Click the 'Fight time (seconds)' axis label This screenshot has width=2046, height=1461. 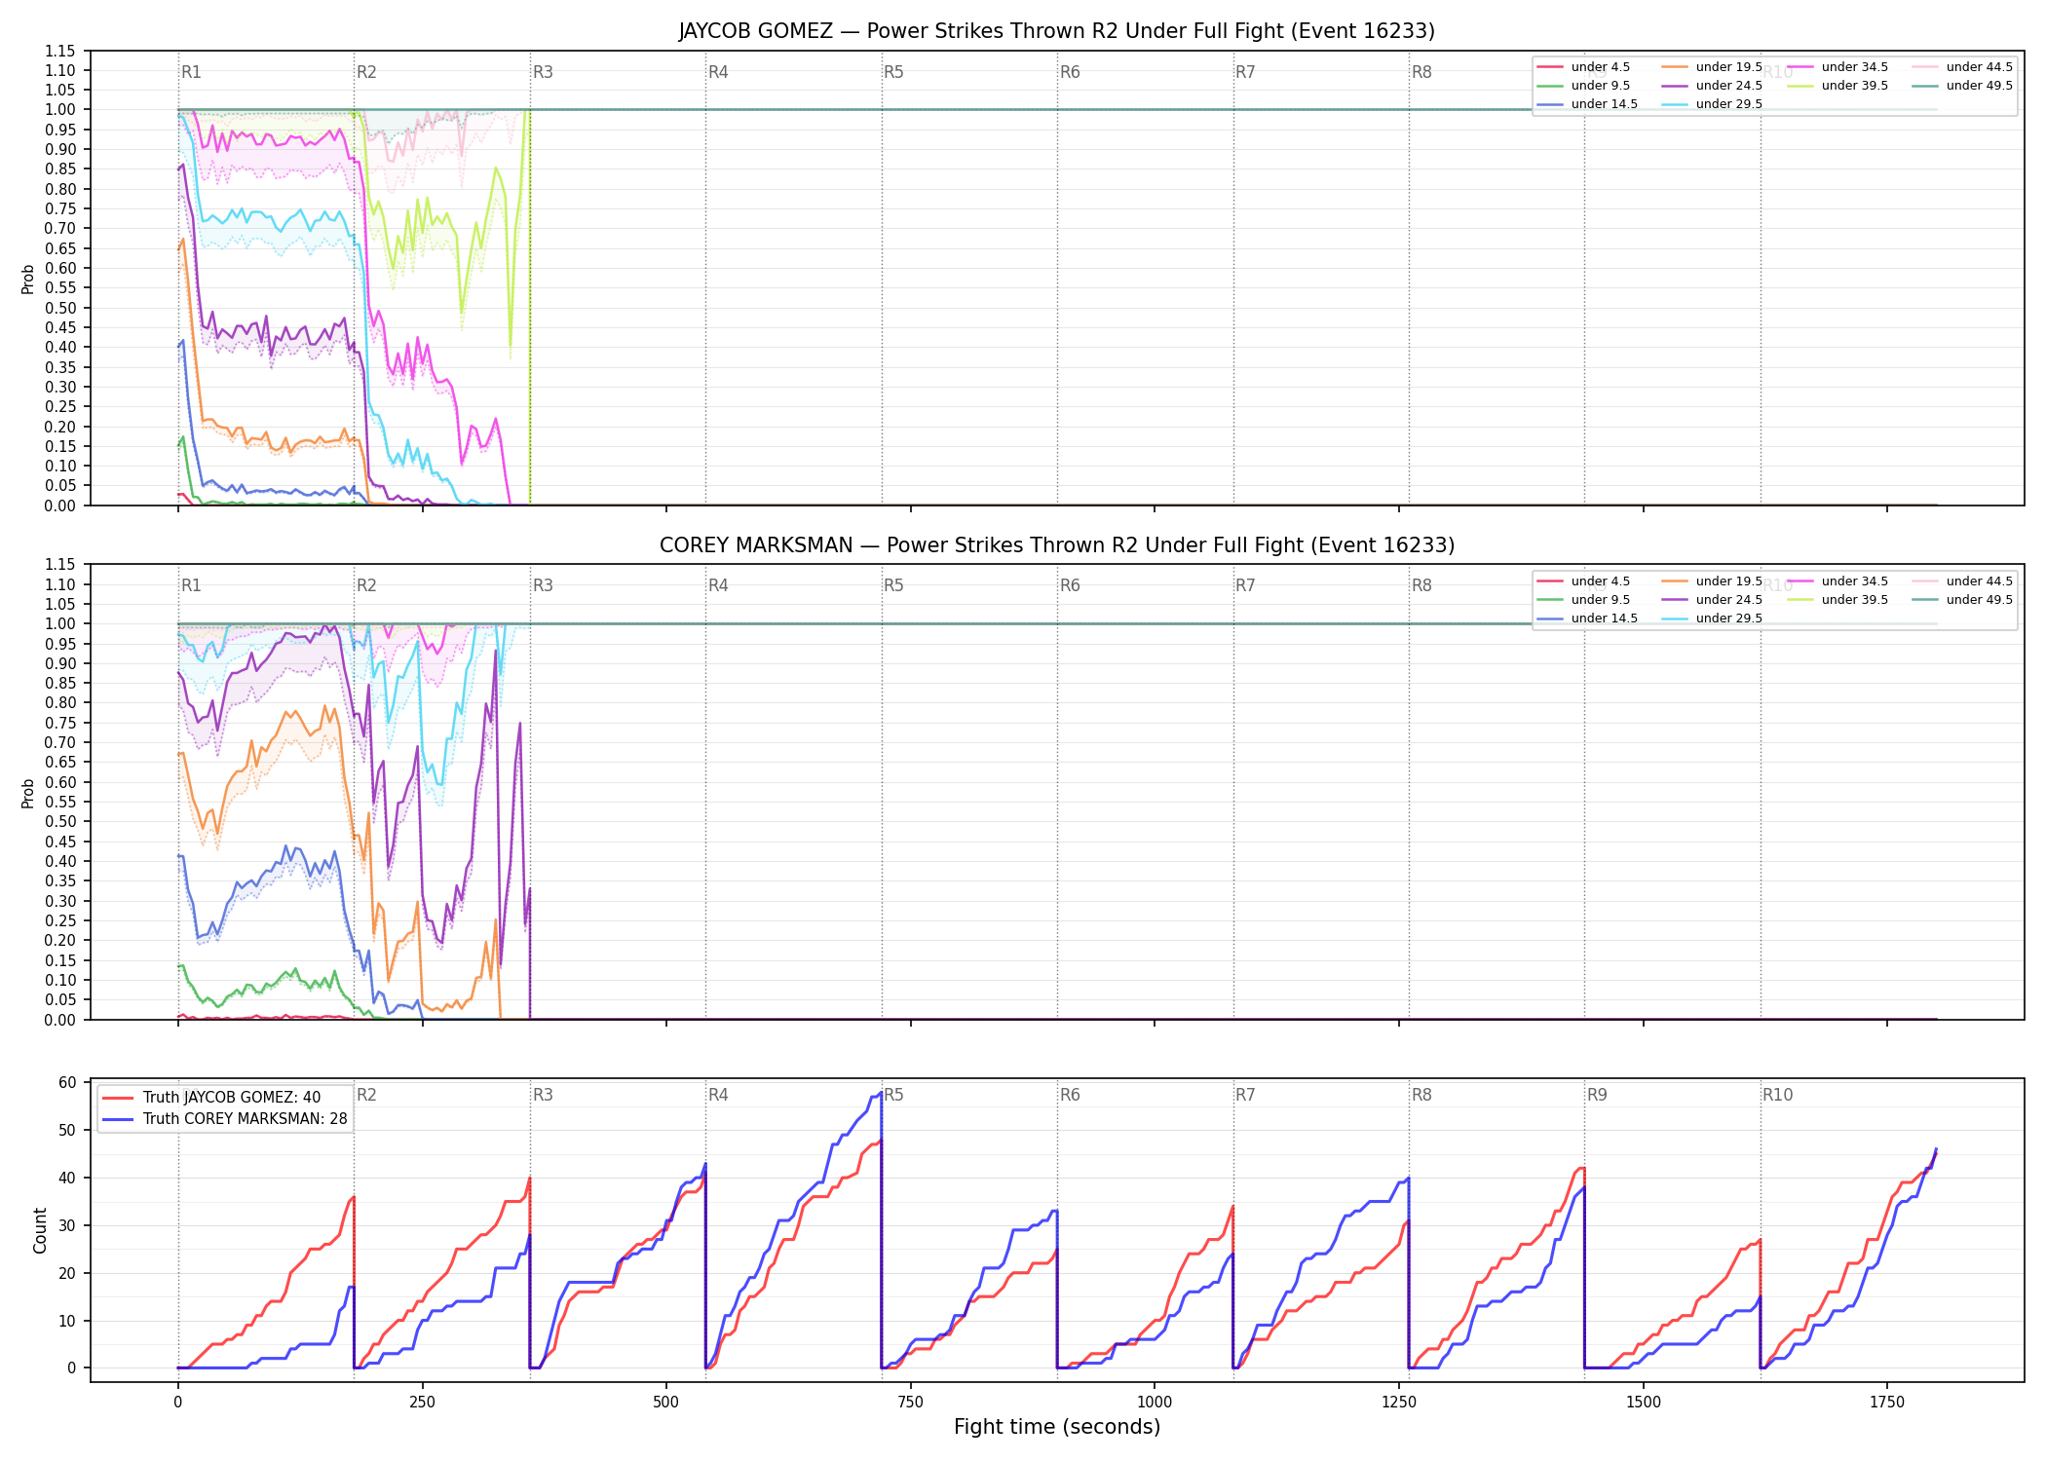(x=1057, y=1427)
